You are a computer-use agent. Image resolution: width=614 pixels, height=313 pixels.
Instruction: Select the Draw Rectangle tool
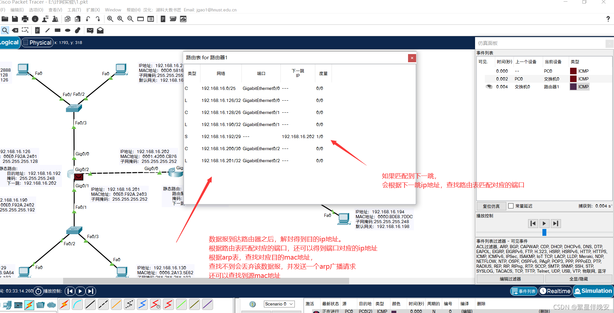pyautogui.click(x=58, y=30)
